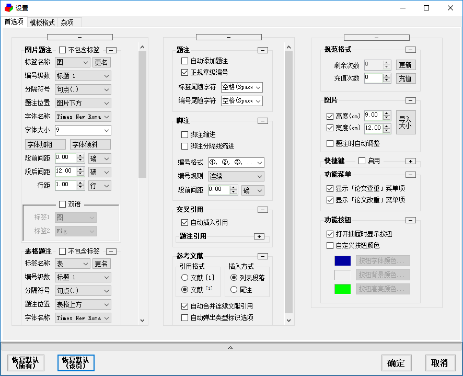This screenshot has height=376, width=463.
Task: Select the 尾注 radio option
Action: click(x=234, y=290)
